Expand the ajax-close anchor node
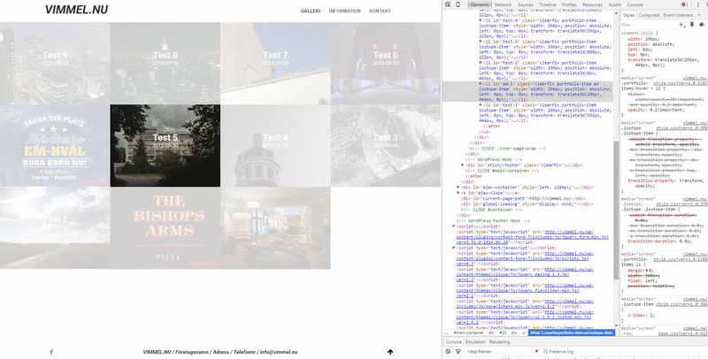708x359 pixels. (x=458, y=193)
